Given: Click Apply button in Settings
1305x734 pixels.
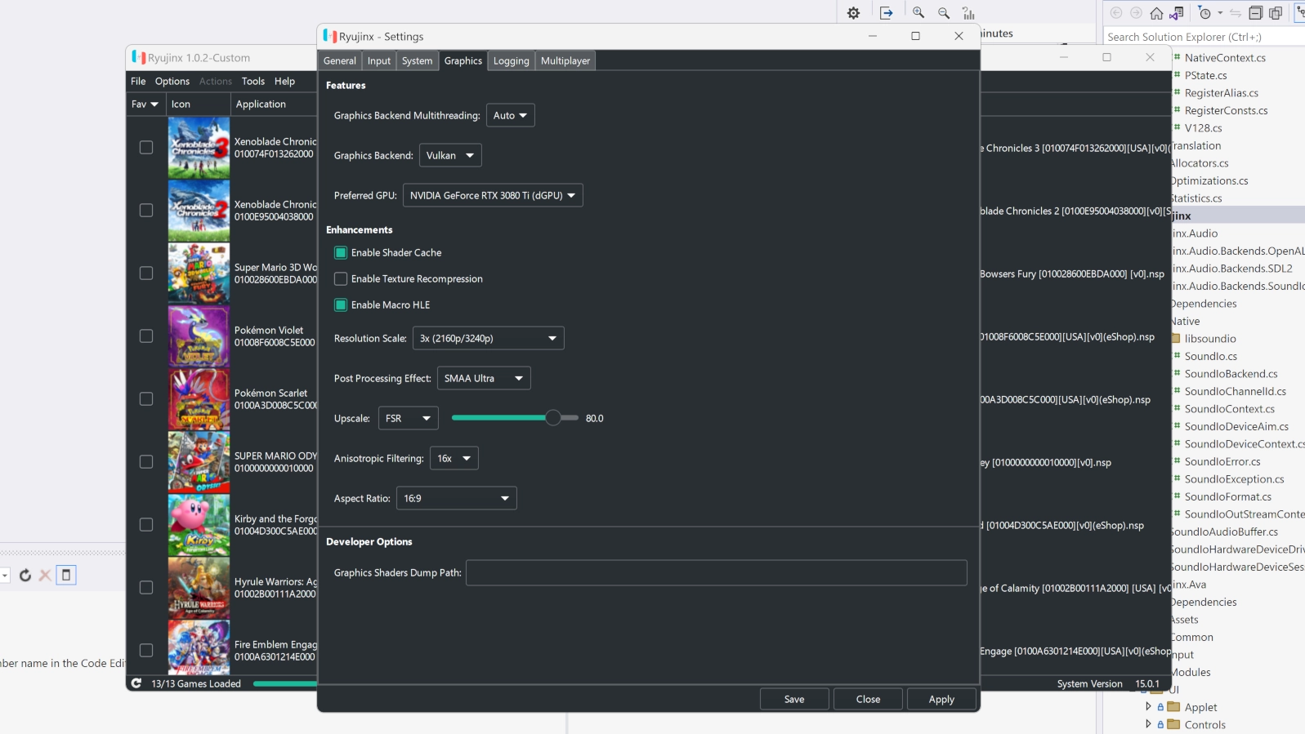Looking at the screenshot, I should 941,699.
